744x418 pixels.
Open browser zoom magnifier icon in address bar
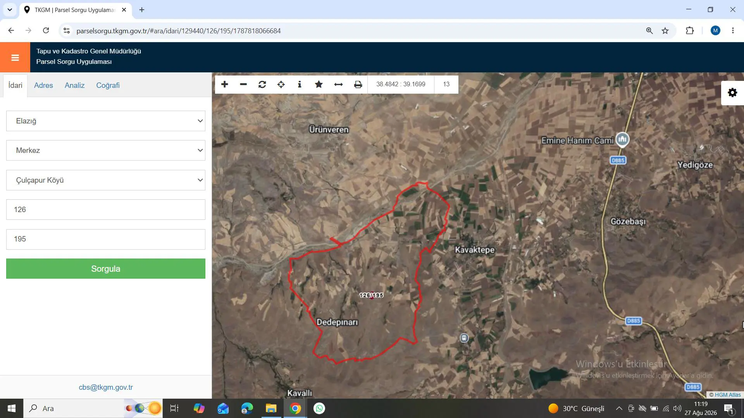pyautogui.click(x=649, y=31)
